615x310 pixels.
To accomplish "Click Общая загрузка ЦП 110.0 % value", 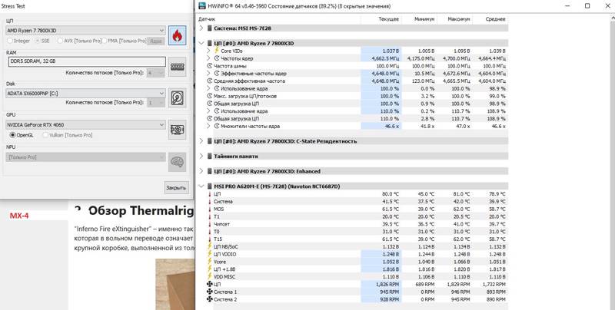I will click(389, 119).
